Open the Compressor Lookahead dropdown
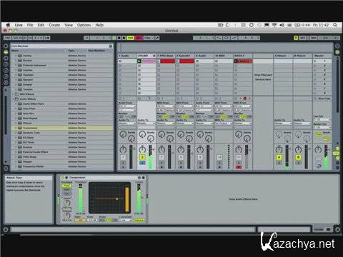 (x=125, y=221)
